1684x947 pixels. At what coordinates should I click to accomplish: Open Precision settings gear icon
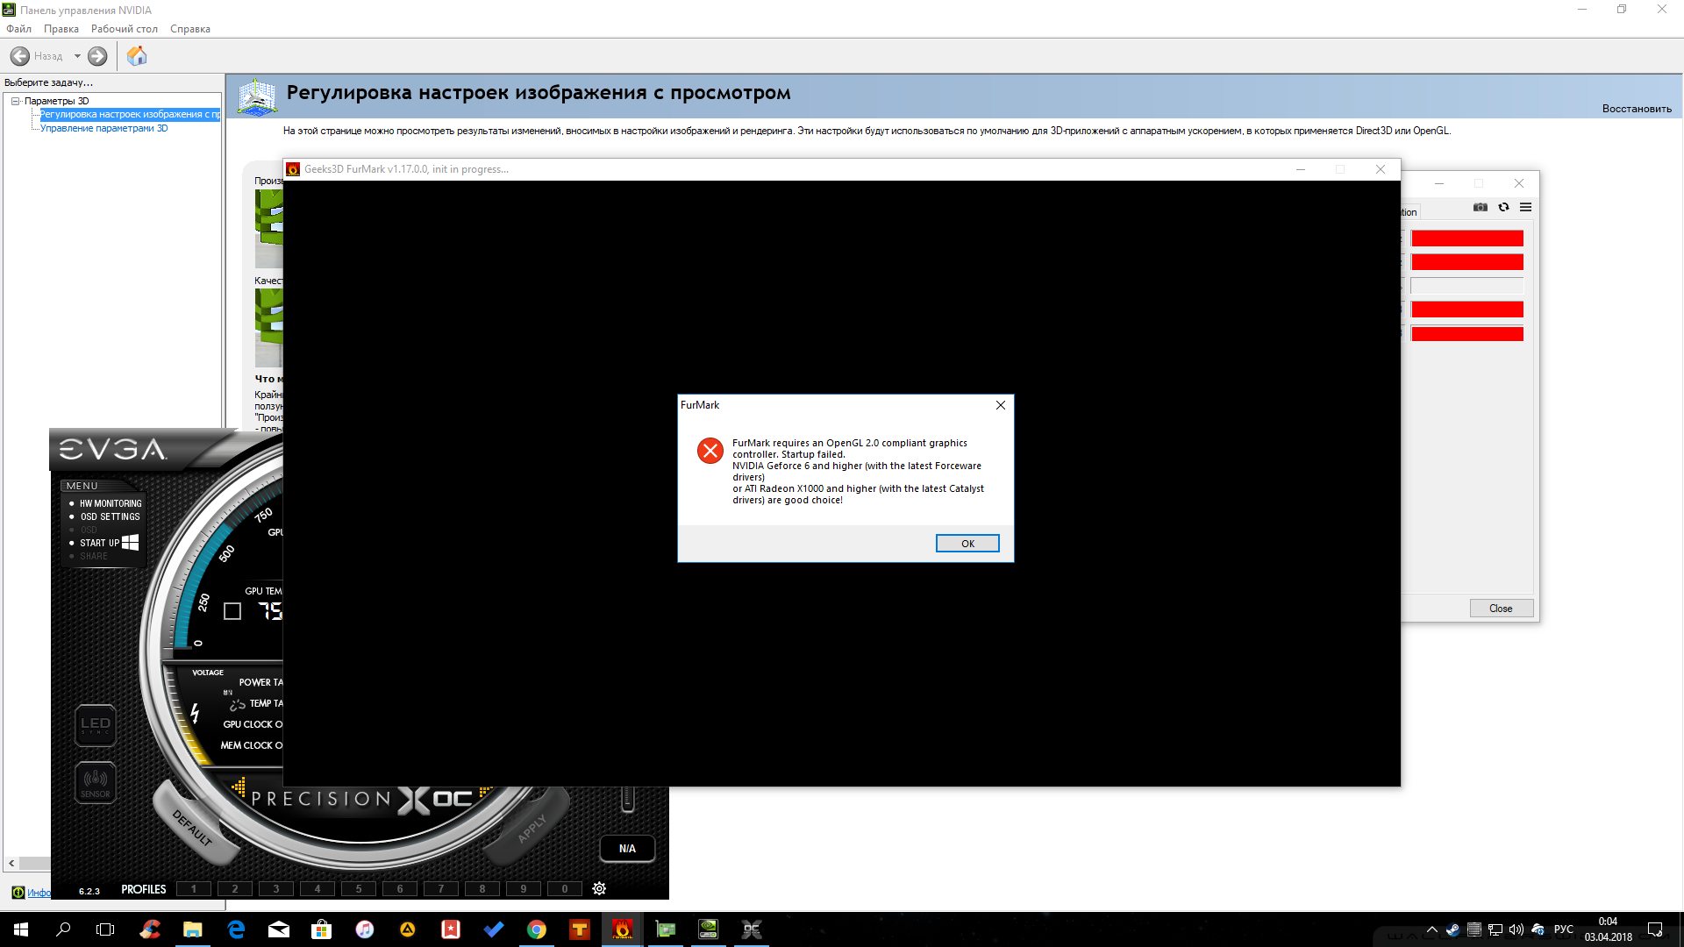599,888
